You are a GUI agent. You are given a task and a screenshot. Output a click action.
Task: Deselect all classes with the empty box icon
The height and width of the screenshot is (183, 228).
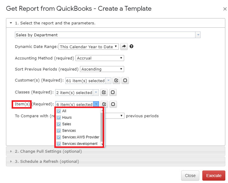(x=113, y=92)
